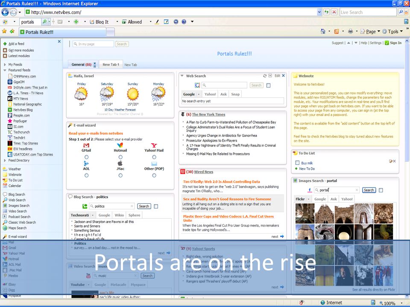Click the Refresh page icon beside address bar
The width and height of the screenshot is (410, 307).
click(326, 12)
